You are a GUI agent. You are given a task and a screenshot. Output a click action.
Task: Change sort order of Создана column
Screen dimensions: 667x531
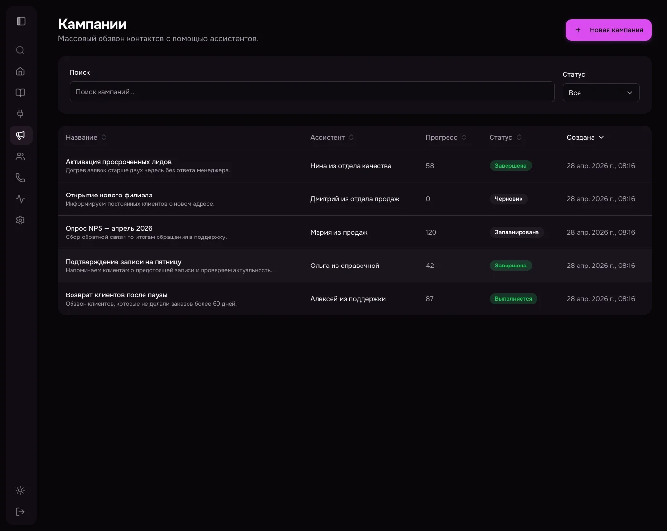585,137
